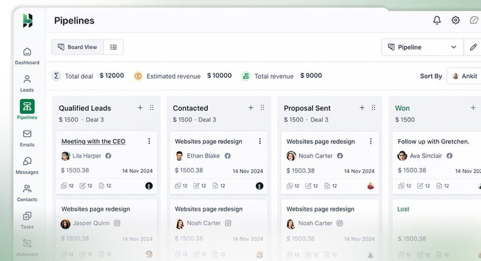Select the Pipelines sidebar icon
The width and height of the screenshot is (481, 261).
coord(27,106)
